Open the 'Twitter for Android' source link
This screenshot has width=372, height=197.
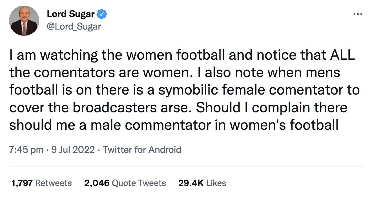pyautogui.click(x=142, y=149)
